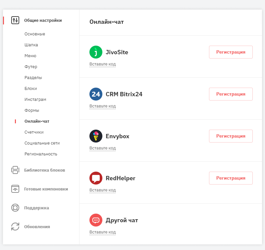Expand Вставьте код under Другой чат
Viewport: 265px width, 250px height.
click(x=102, y=232)
